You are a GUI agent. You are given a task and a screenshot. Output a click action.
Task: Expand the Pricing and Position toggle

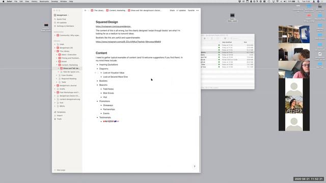coord(57,58)
